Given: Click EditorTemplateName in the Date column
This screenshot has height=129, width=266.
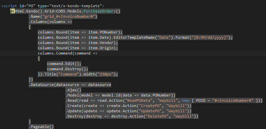Looking at the screenshot, I should [x=134, y=38].
